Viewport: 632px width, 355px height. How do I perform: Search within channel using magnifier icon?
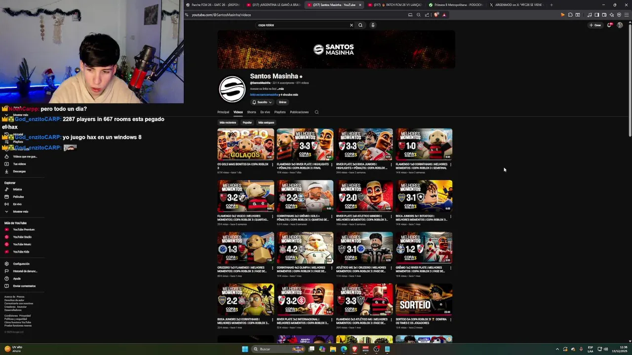pos(316,112)
